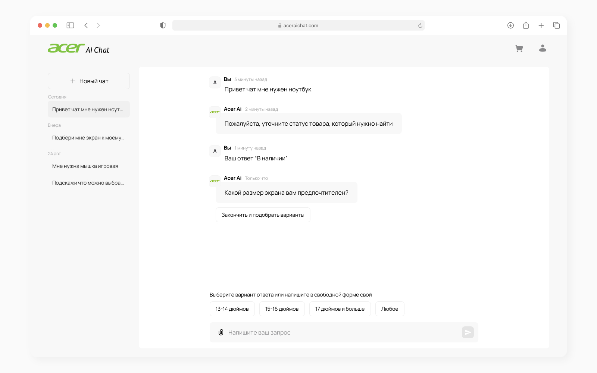Open yesterday's chat Подбери мне экран
597x373 pixels.
89,138
